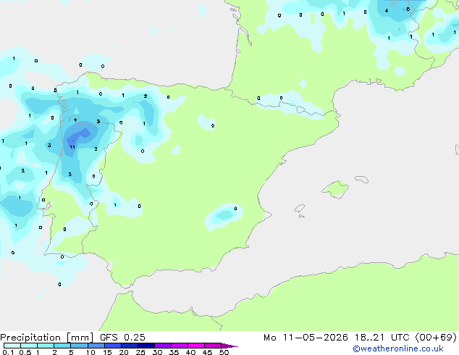Select the 1–2 mm legend swatch
This screenshot has width=459, height=355.
(46, 346)
